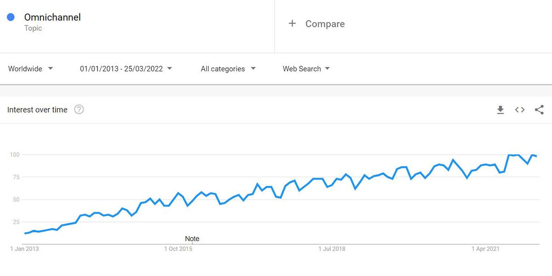Click the Interest over time heading
552x276 pixels.
(x=37, y=109)
